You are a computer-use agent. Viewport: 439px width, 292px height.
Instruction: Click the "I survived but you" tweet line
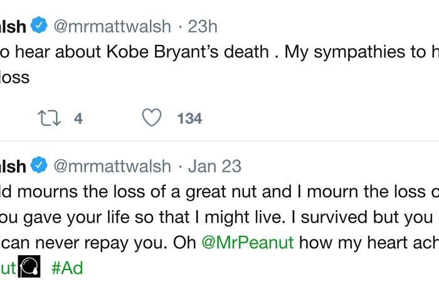click(351, 217)
